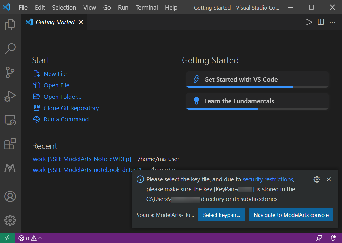The image size is (342, 243).
Task: Open notification settings gear dropdown
Action: click(317, 179)
